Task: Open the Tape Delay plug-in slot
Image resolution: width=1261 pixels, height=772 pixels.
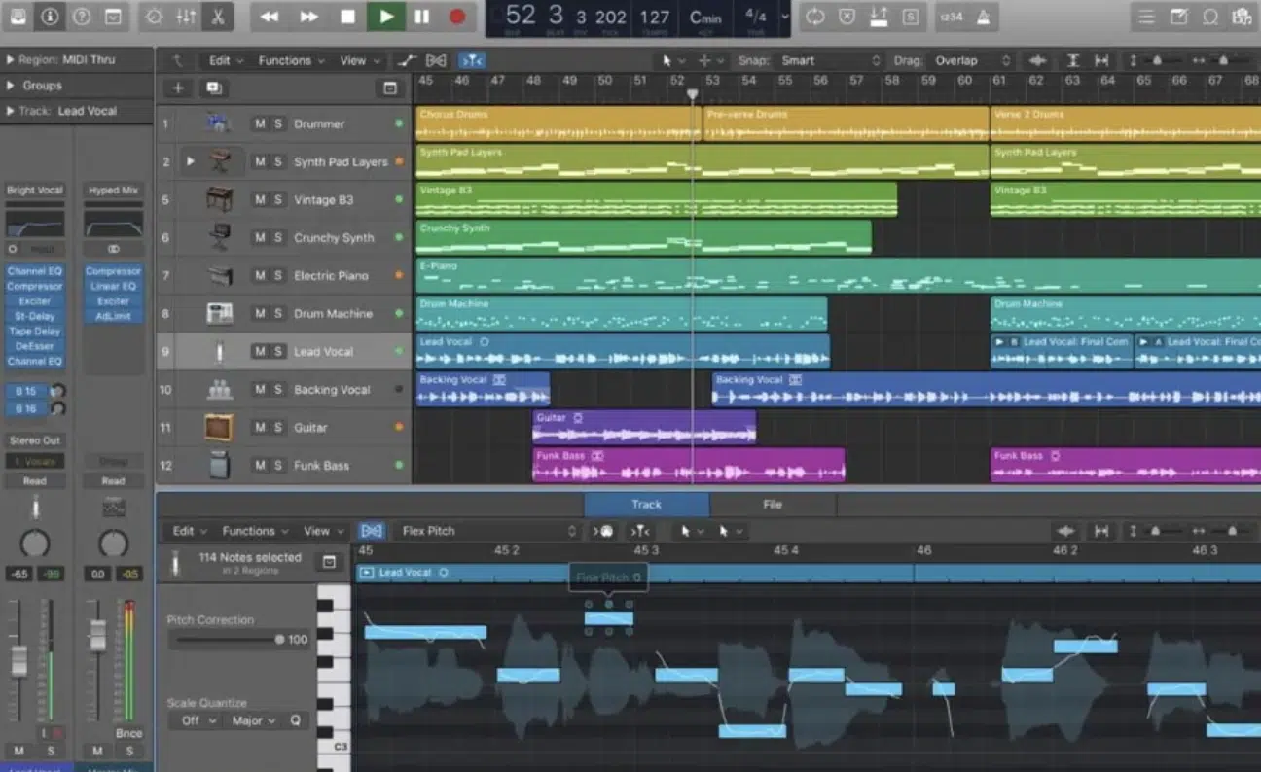Action: [x=35, y=331]
